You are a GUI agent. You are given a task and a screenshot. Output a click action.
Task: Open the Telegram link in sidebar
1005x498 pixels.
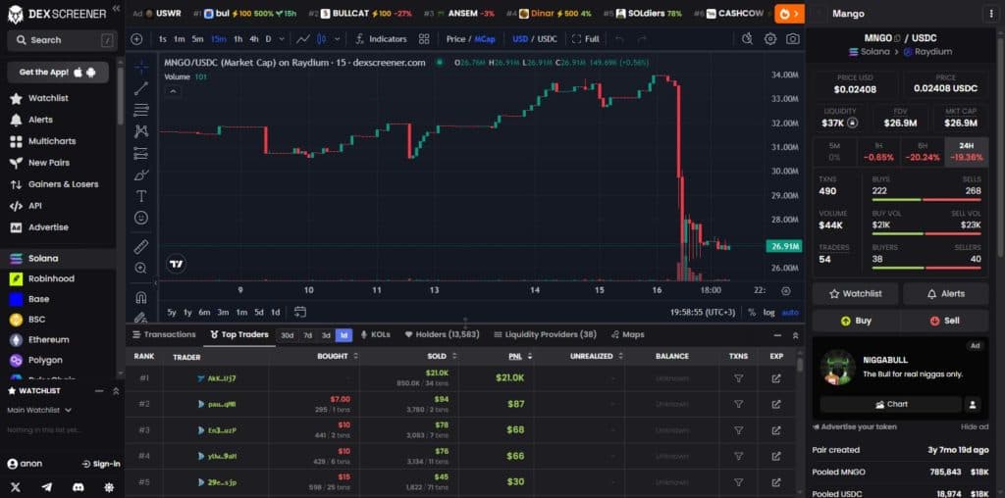coord(47,487)
